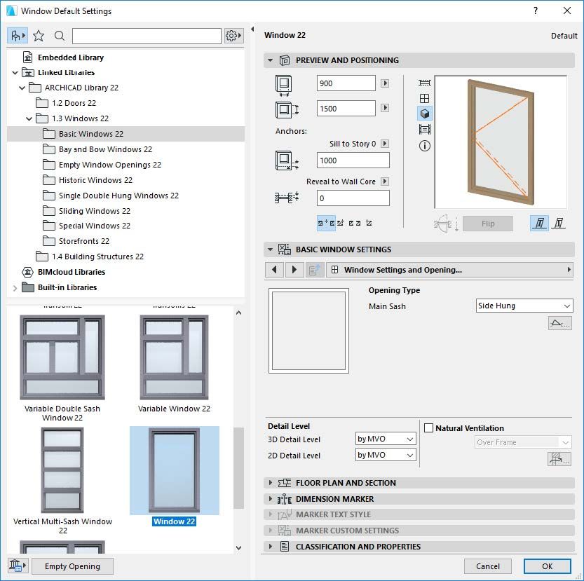Click the Default label at top right
This screenshot has height=581, width=584.
[x=564, y=36]
